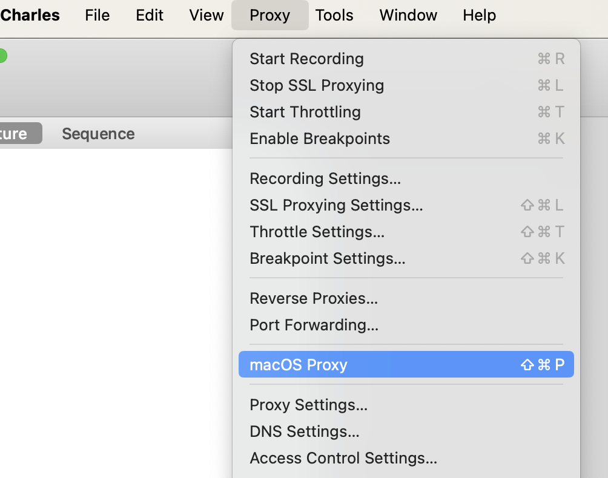608x478 pixels.
Task: Open SSL Proxying Settings
Action: (336, 205)
